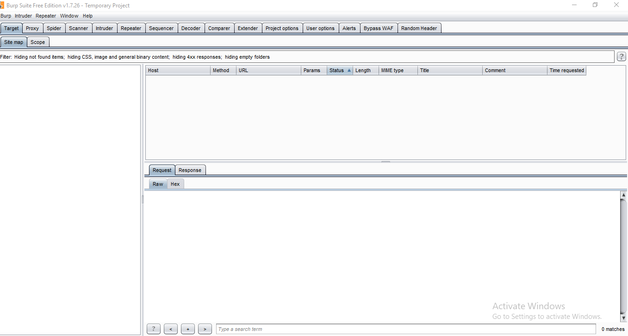This screenshot has height=336, width=628.
Task: Open the Bypass WAF tab
Action: (379, 28)
